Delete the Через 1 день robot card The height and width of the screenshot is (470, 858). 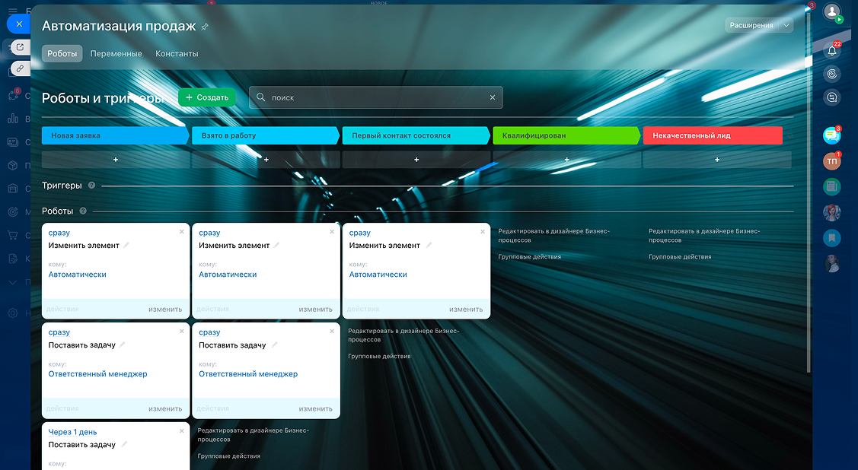(x=182, y=431)
